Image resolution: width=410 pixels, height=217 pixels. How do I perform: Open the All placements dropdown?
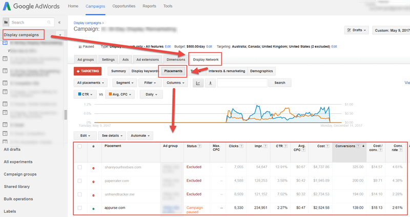tap(91, 83)
